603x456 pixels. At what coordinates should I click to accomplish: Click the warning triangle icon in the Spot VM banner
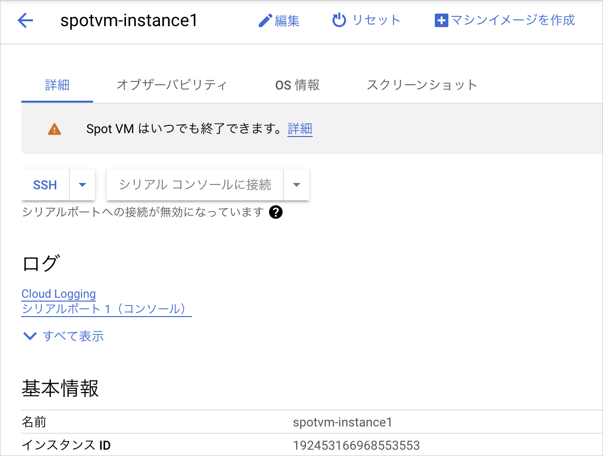(x=53, y=128)
